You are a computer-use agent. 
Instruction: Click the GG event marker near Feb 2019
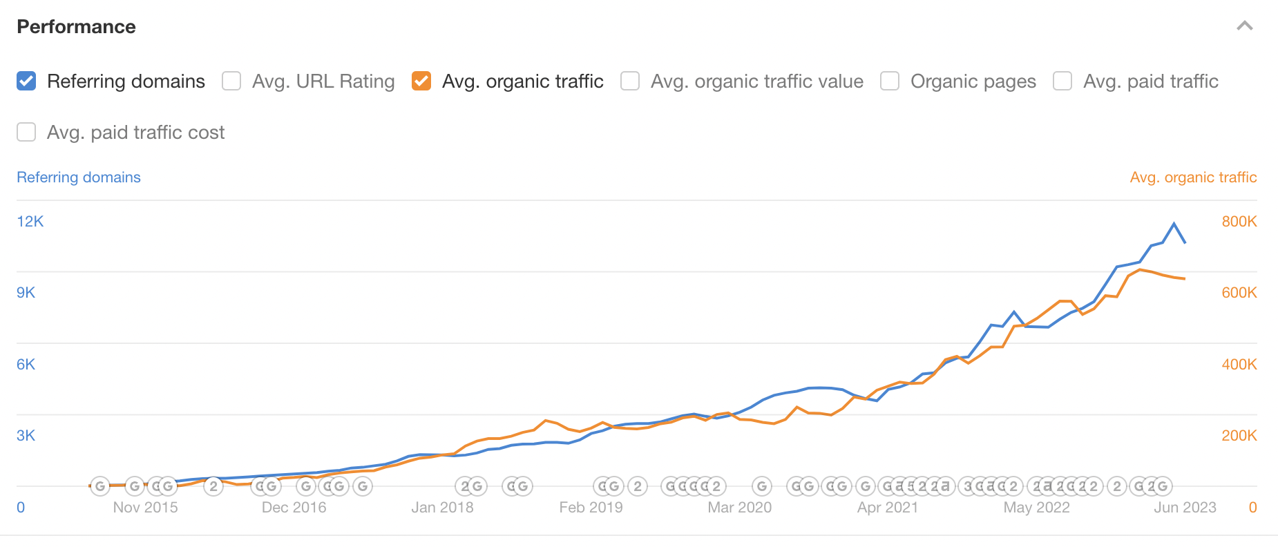[x=609, y=486]
